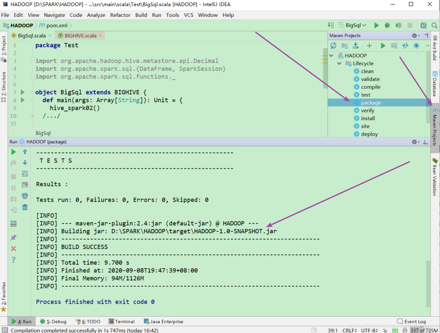The width and height of the screenshot is (440, 333).
Task: Open the Structure tool window
Action: [x=4, y=86]
